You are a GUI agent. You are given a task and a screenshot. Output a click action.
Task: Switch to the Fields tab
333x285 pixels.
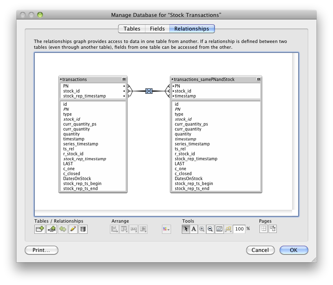click(157, 28)
